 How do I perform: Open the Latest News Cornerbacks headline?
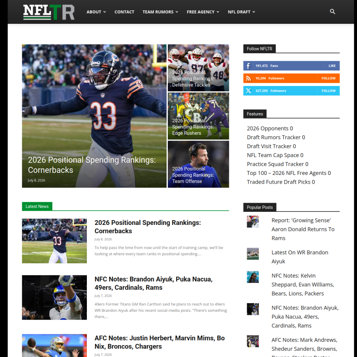(x=148, y=227)
